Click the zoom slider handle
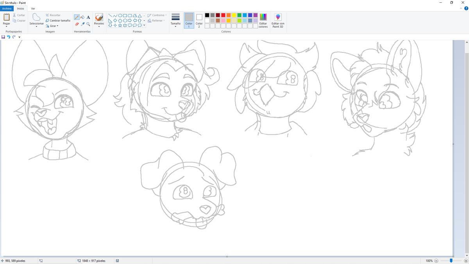This screenshot has height=264, width=469. [451, 260]
